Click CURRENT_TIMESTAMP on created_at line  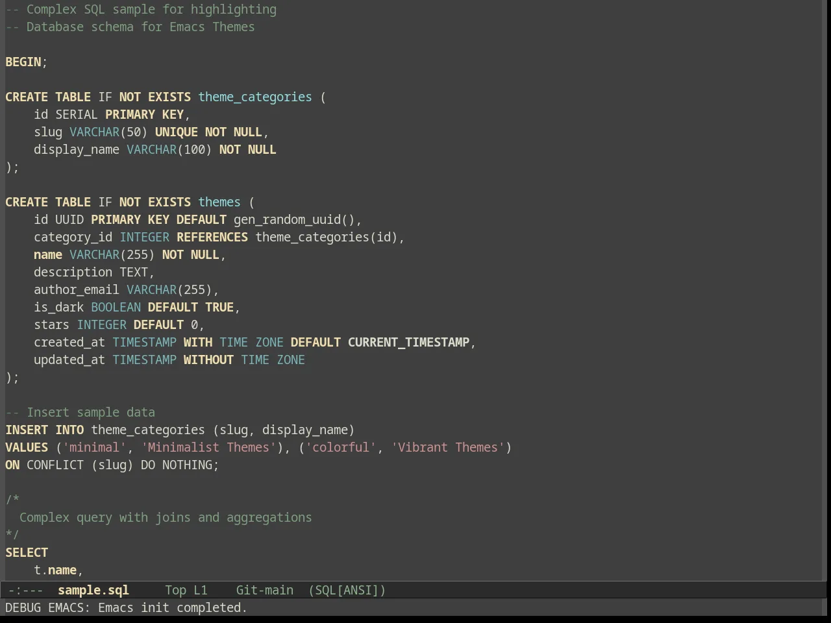tap(408, 343)
